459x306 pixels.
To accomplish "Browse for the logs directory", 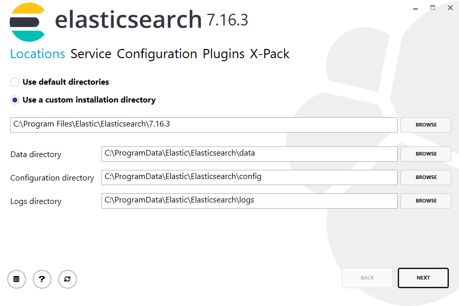I will (x=425, y=200).
